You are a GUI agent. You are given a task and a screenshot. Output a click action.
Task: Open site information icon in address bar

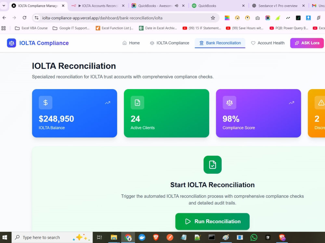[37, 18]
